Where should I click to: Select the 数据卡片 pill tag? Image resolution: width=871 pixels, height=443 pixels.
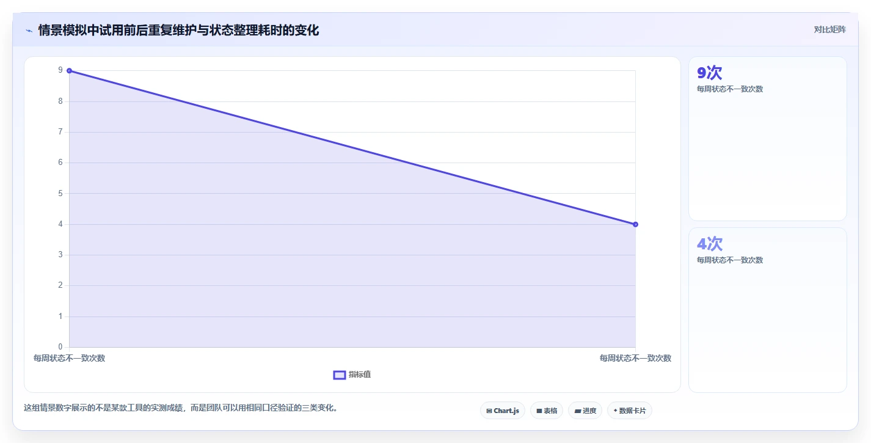click(x=630, y=411)
